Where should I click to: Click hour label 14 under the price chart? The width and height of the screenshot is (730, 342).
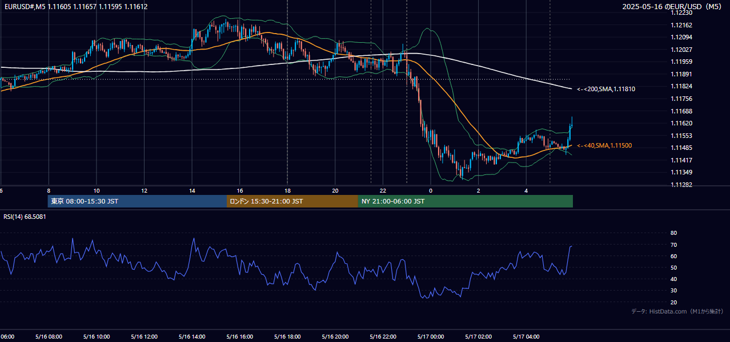pos(192,191)
